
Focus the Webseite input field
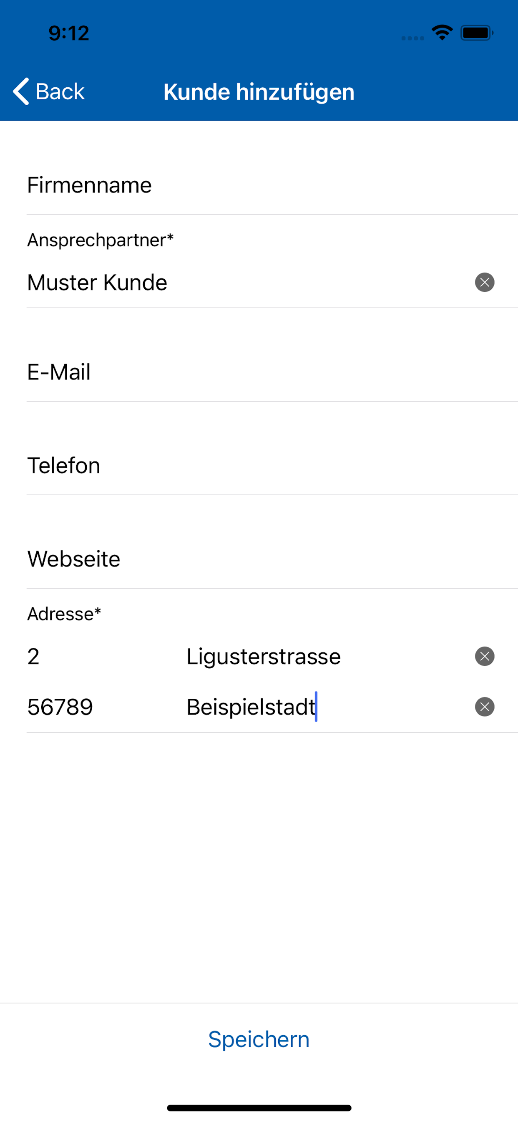tap(244, 559)
